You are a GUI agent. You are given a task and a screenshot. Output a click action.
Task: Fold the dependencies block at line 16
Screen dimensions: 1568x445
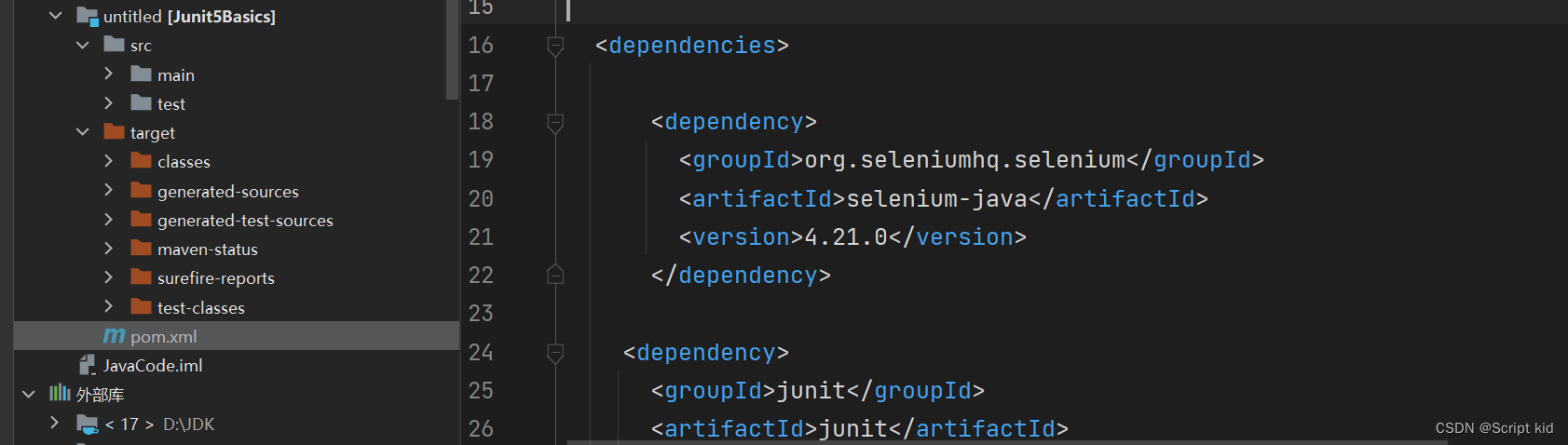point(555,45)
